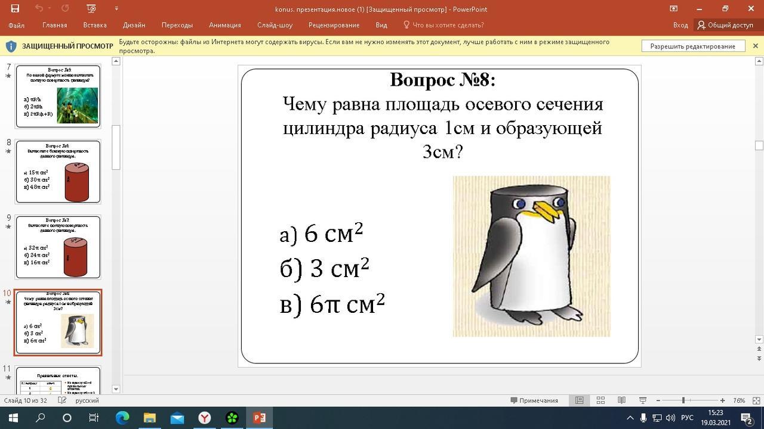Click answer option а) 6 см²
This screenshot has height=429, width=764.
coord(321,233)
